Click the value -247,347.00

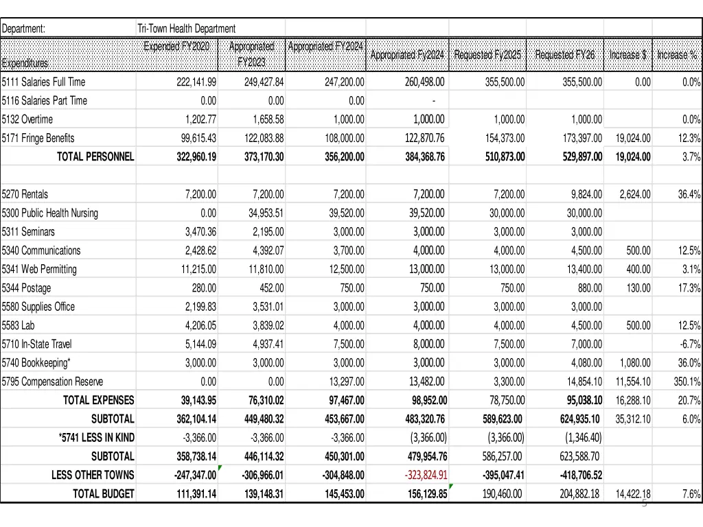pos(196,475)
